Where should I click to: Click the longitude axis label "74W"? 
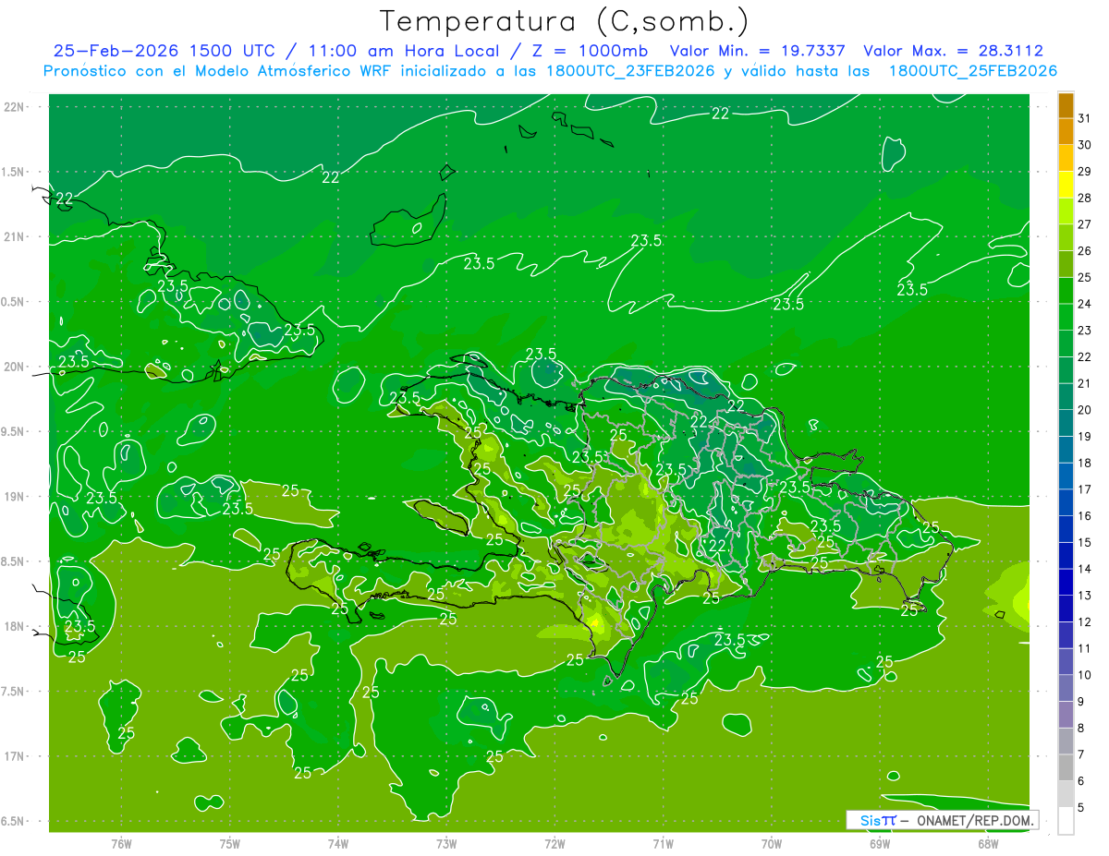click(x=338, y=843)
